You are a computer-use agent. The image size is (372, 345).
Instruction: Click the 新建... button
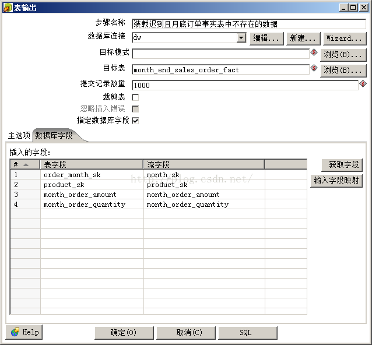coord(303,38)
